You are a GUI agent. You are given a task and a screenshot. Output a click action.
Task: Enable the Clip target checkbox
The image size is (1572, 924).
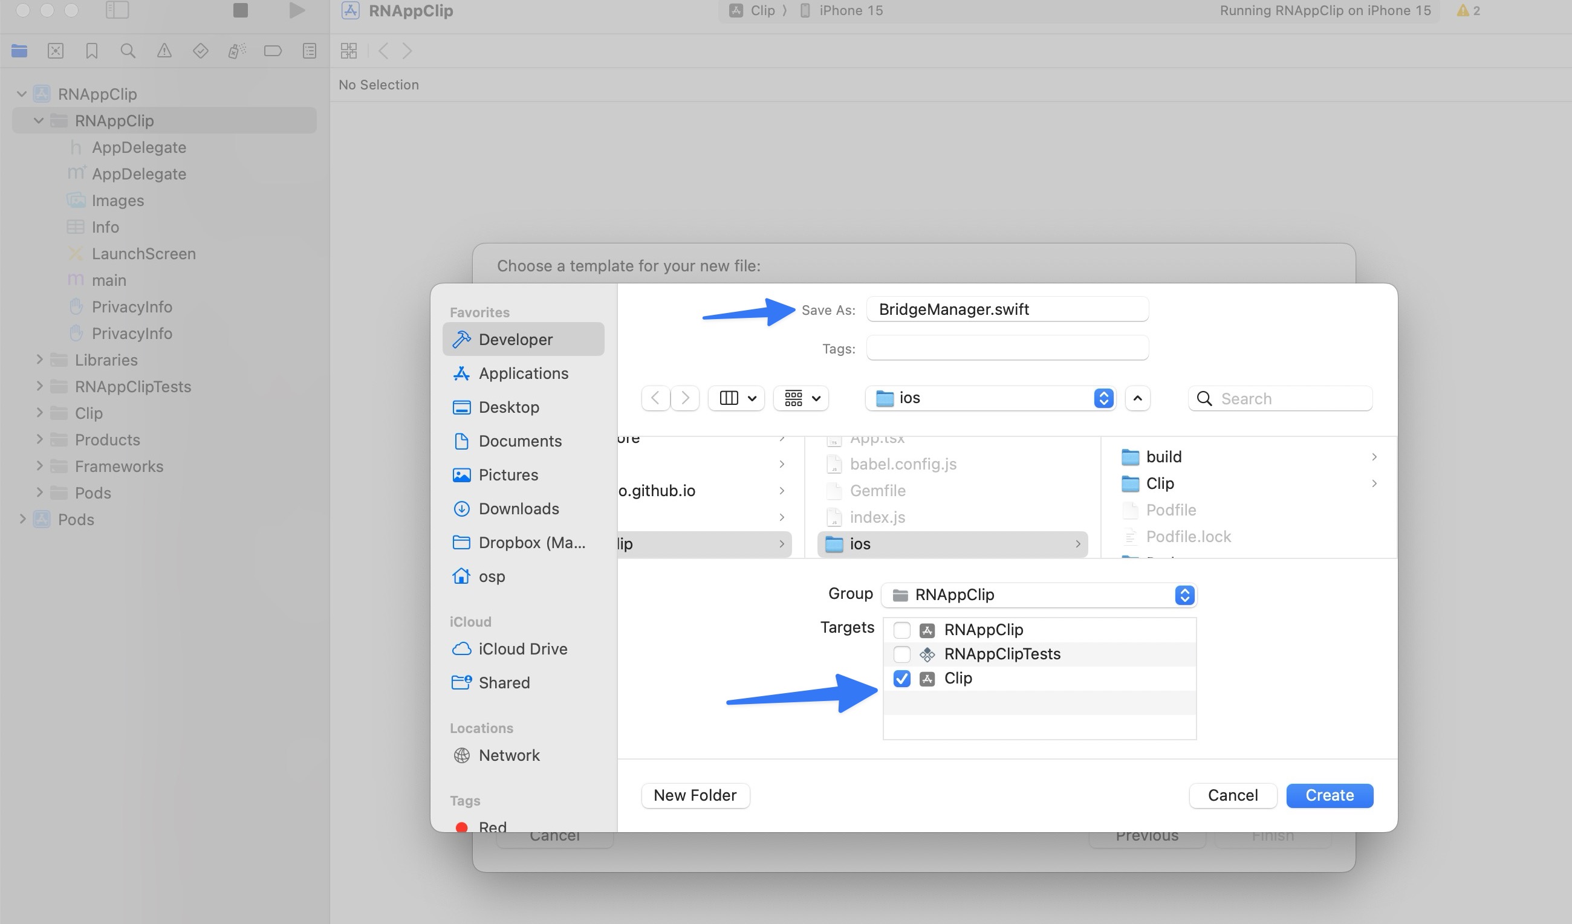(901, 677)
